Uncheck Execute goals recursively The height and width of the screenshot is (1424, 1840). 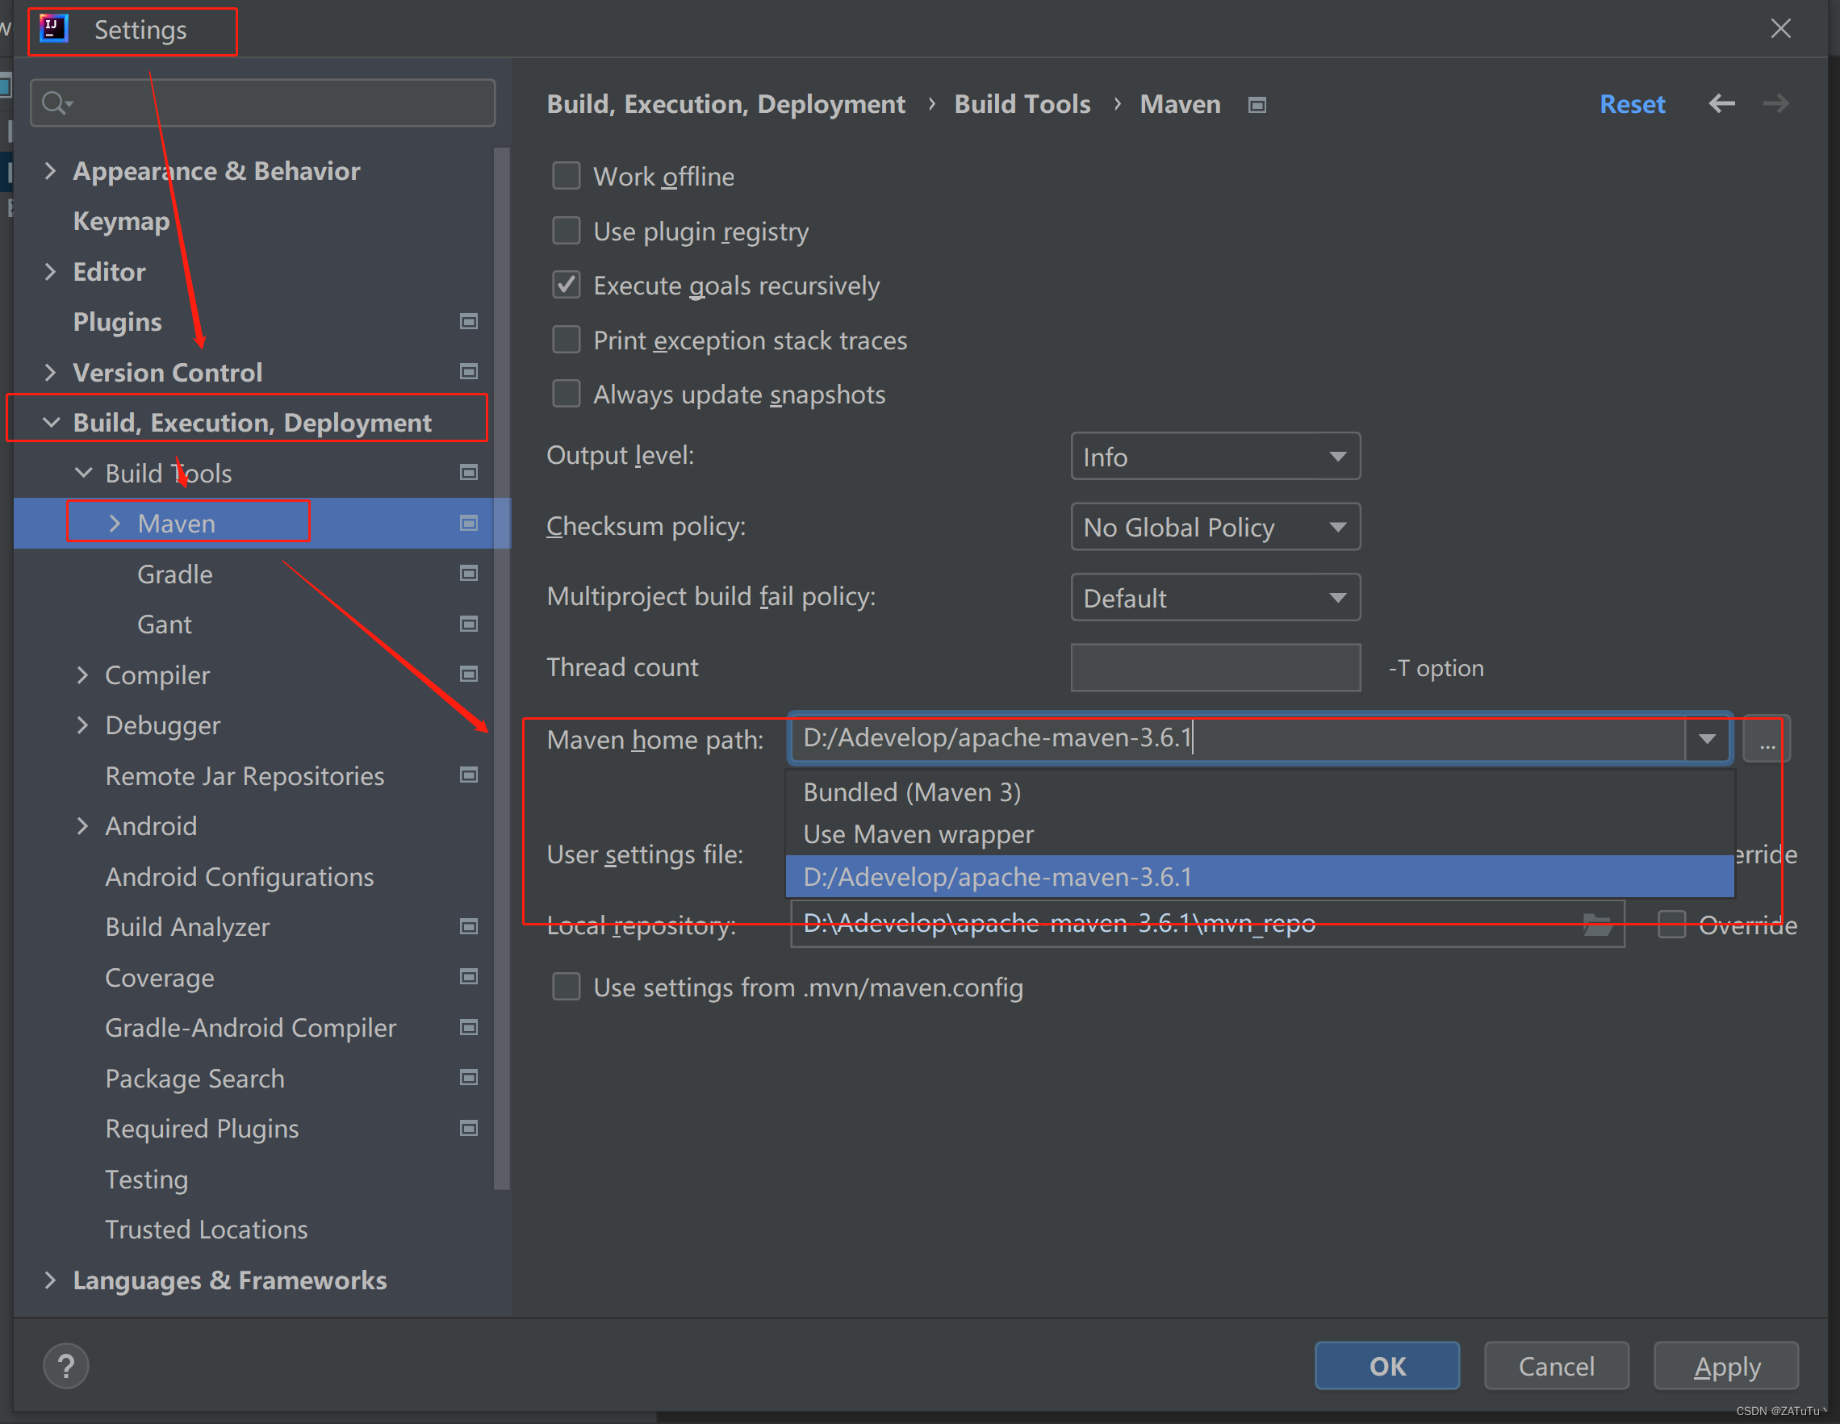point(567,285)
